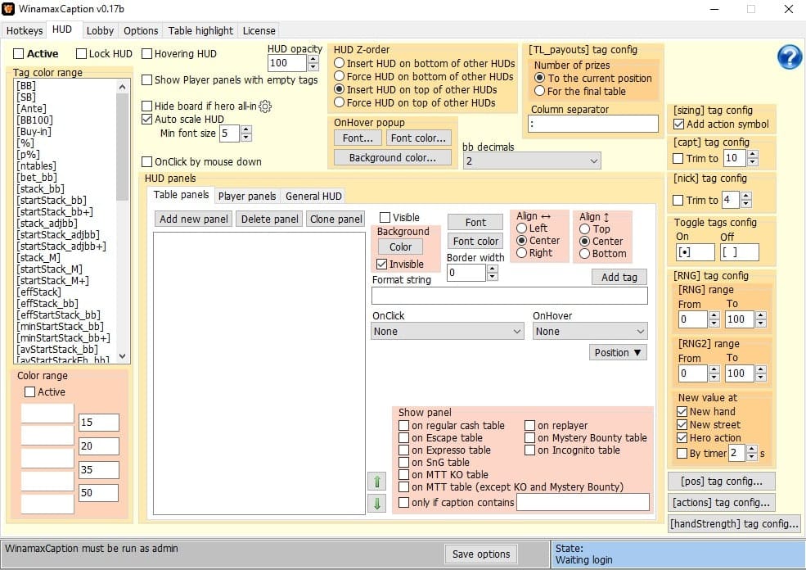Open the Position dropdown button
This screenshot has height=570, width=806.
pos(617,352)
